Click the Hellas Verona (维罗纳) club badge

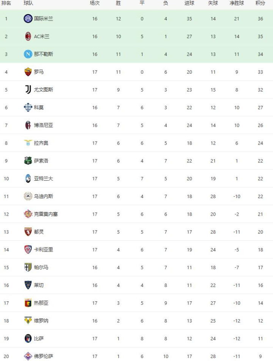(x=28, y=321)
